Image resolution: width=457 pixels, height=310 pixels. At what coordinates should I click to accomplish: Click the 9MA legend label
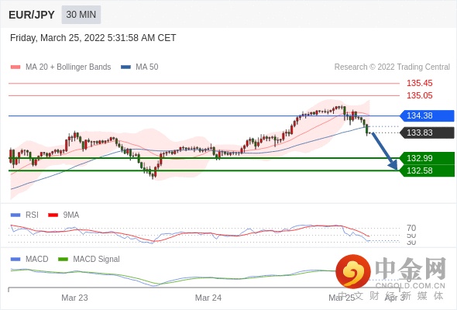(x=71, y=215)
